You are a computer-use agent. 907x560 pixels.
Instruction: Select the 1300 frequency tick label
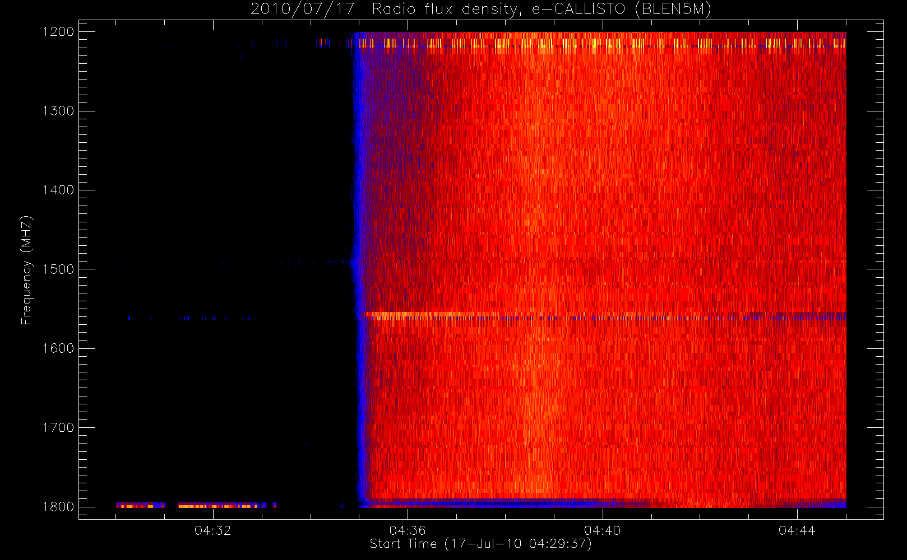click(58, 111)
